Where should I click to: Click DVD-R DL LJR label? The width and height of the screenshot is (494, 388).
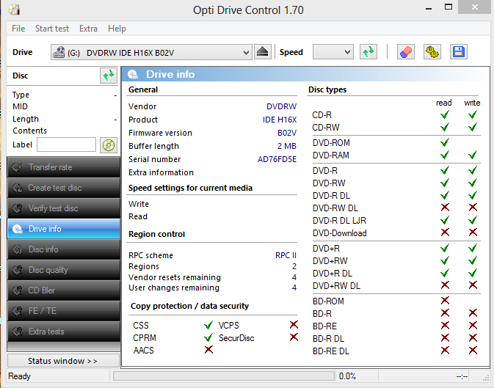(339, 221)
